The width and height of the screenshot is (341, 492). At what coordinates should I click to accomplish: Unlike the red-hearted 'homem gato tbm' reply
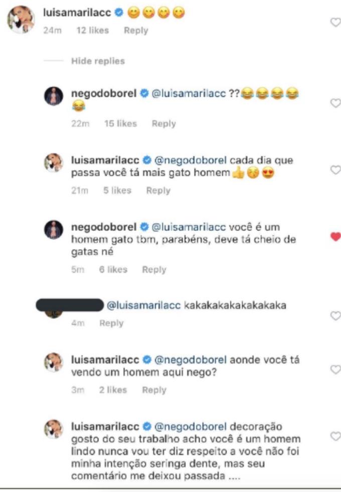click(x=335, y=237)
